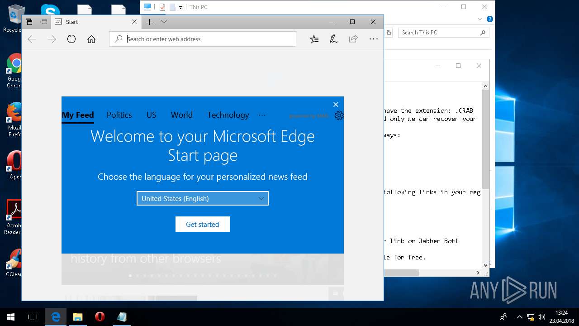The image size is (579, 326).
Task: Show hidden system tray icons
Action: (519, 317)
